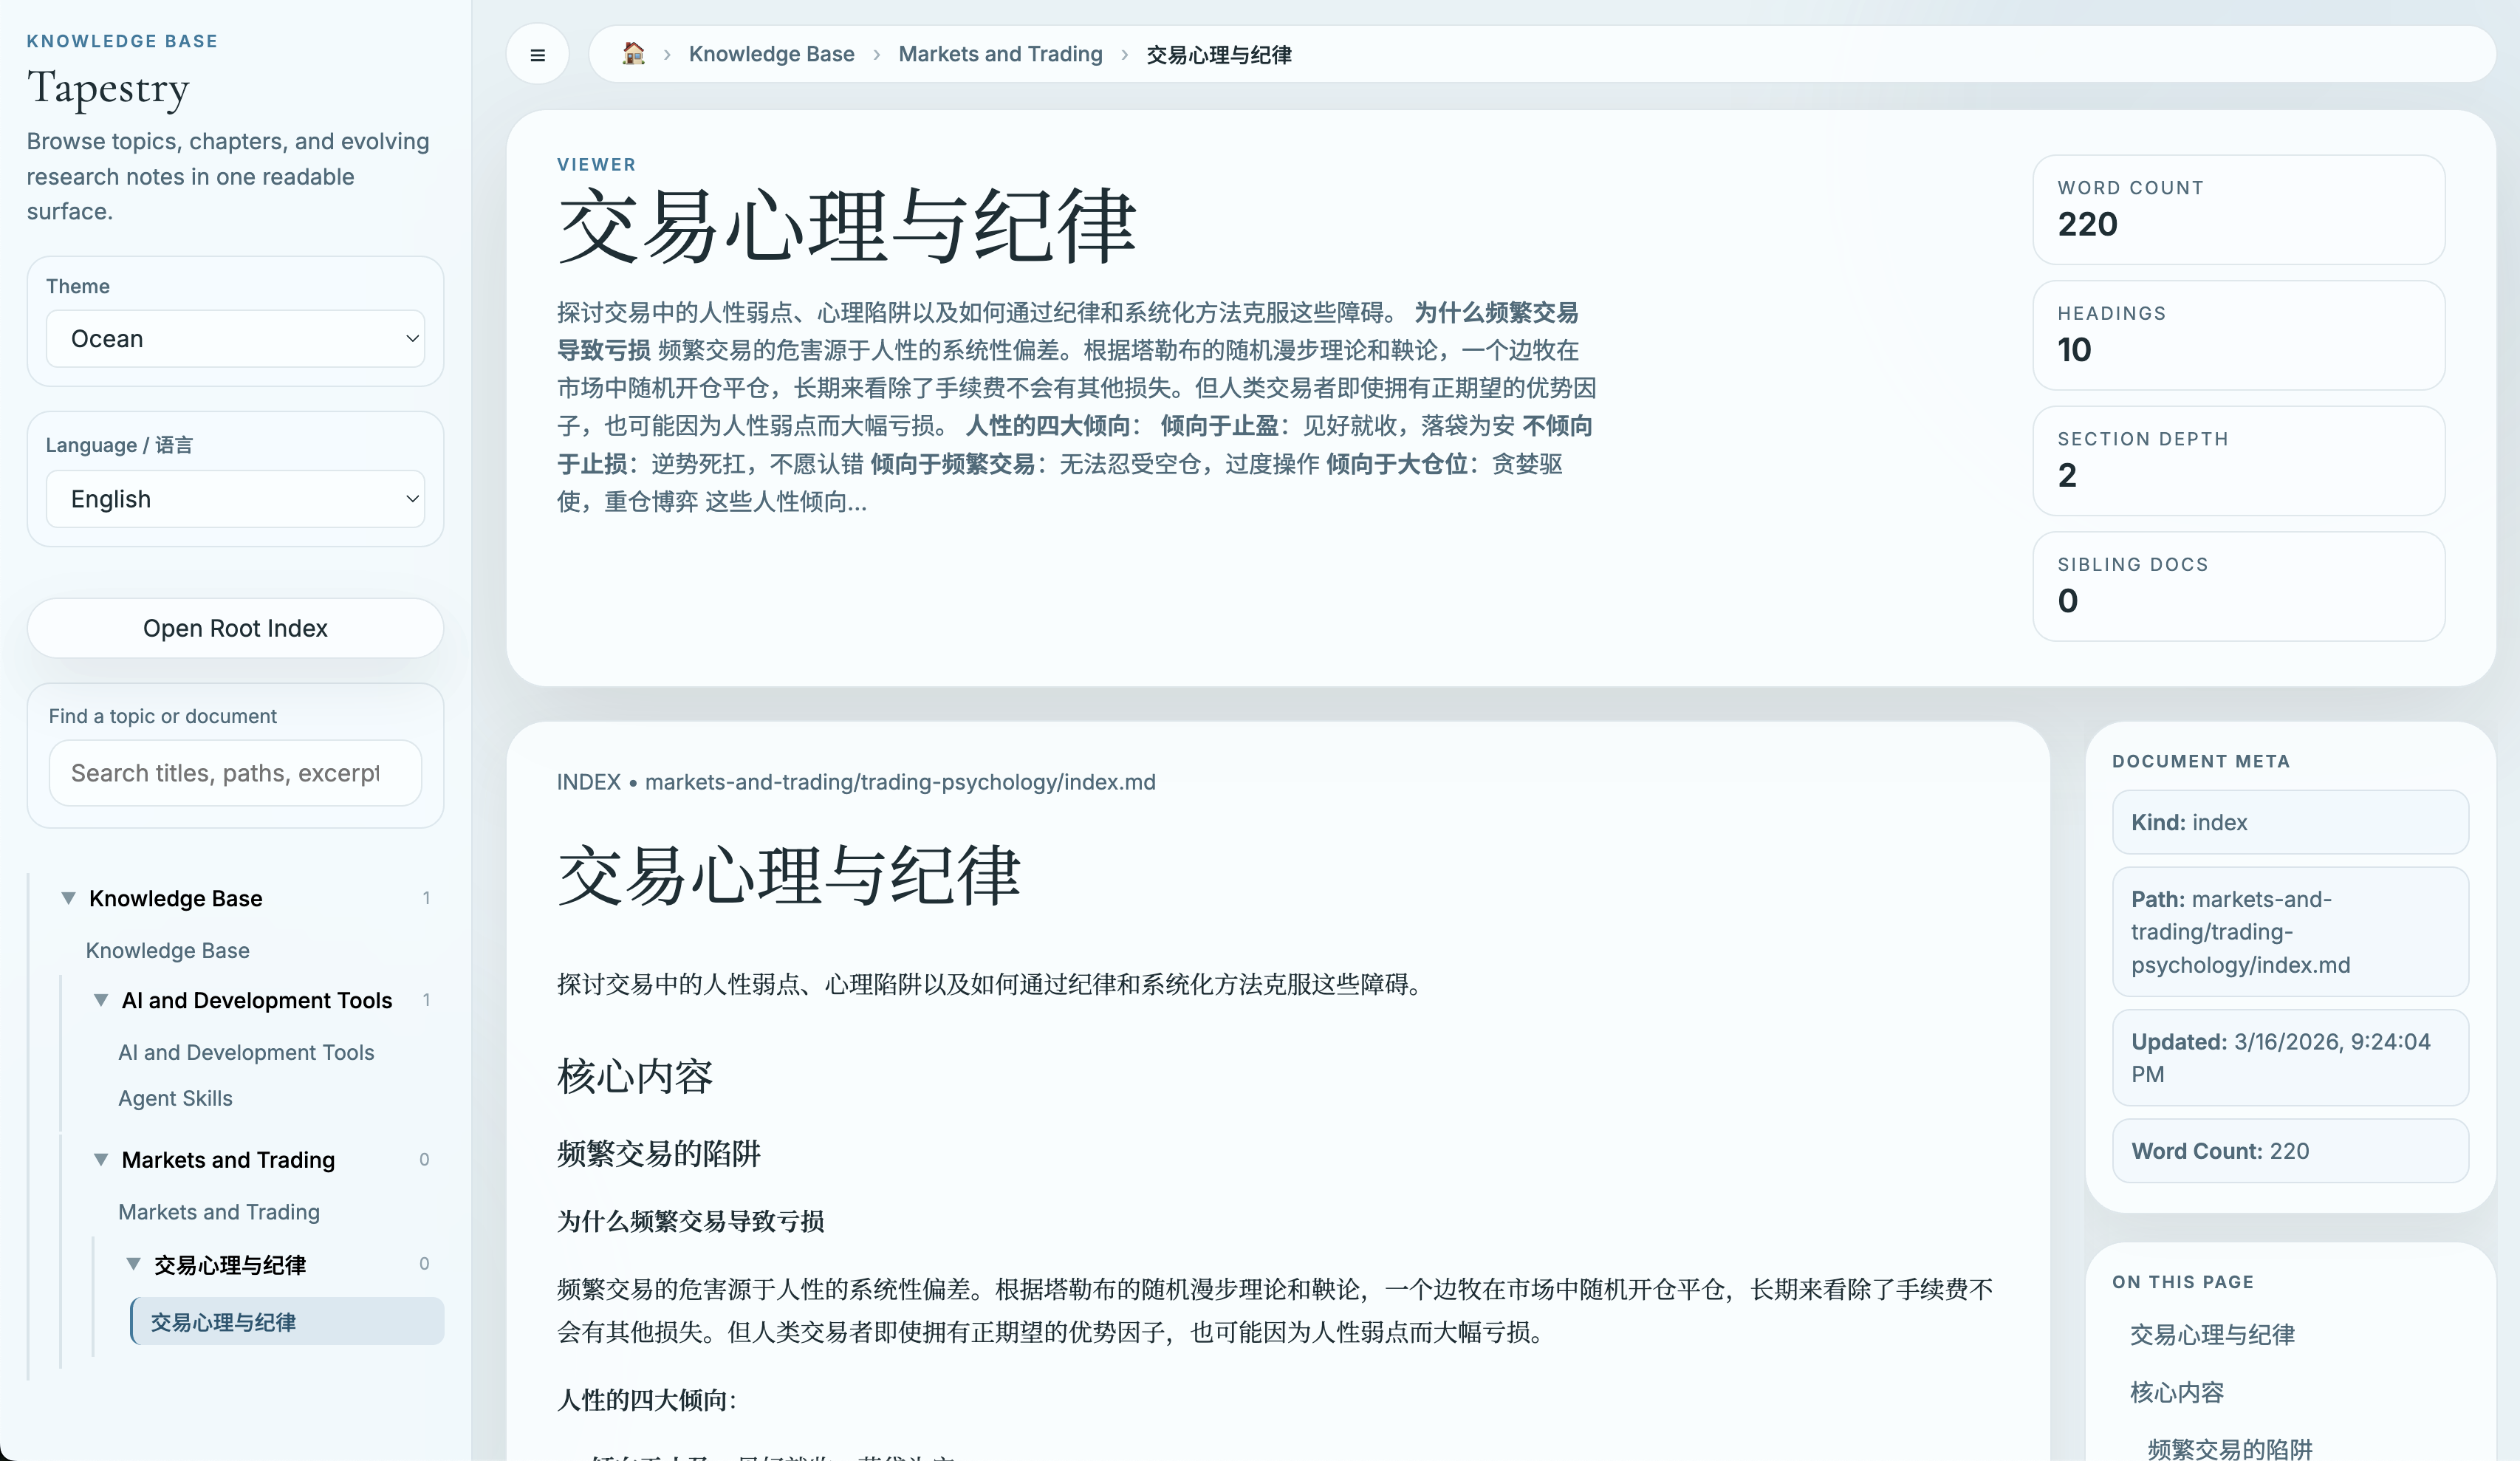Viewport: 2520px width, 1461px height.
Task: Select AI and Development Tools child item
Action: 246,1052
